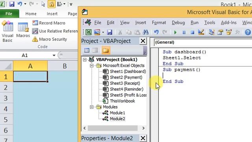Click Undo icon in VBA toolbar

tap(156, 32)
